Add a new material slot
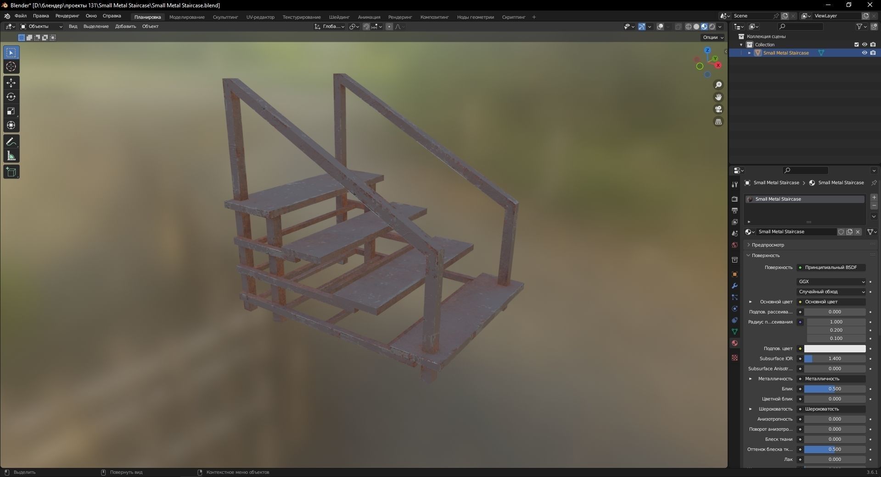 click(874, 197)
